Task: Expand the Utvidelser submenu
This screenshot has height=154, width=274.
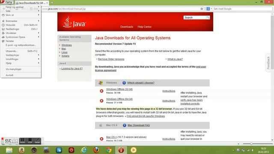Action: [x=21, y=33]
